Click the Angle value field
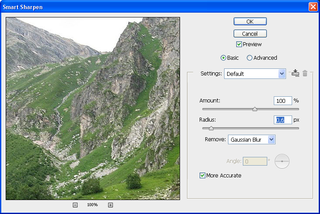320x214 pixels. tap(255, 161)
